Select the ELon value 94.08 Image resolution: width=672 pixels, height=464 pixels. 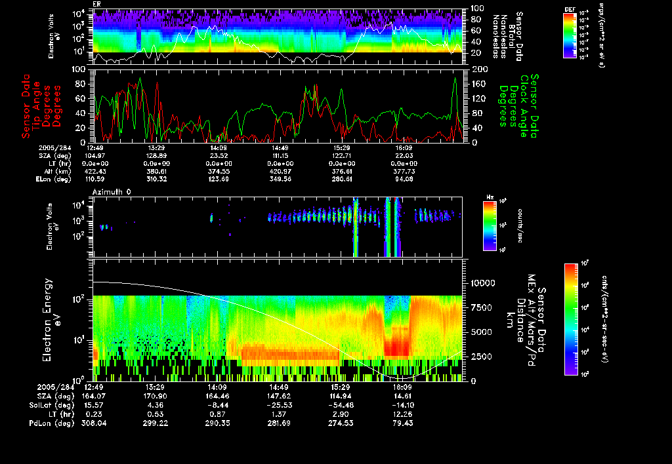click(404, 179)
